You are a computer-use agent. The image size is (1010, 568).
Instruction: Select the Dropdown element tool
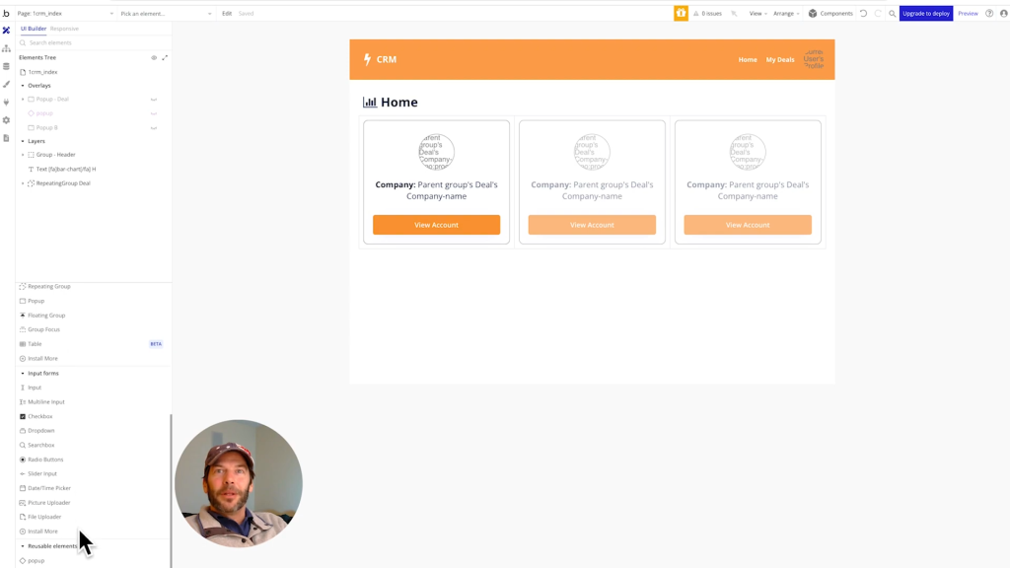tap(40, 431)
